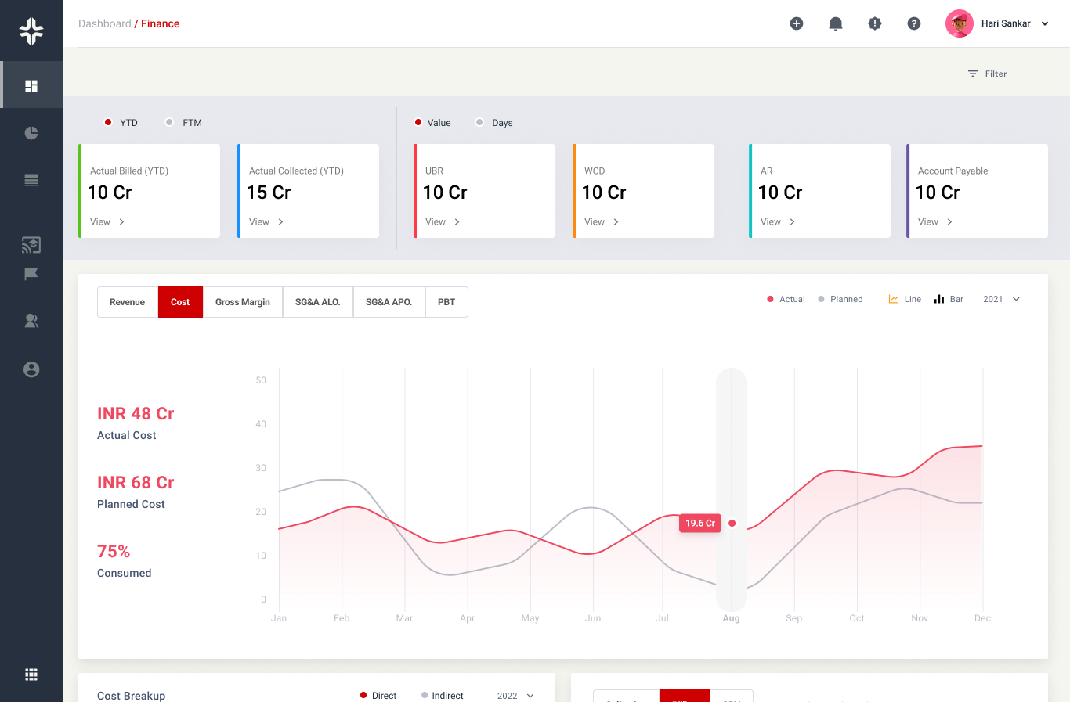Switch to the Gross Margin tab
The width and height of the screenshot is (1070, 702).
242,302
